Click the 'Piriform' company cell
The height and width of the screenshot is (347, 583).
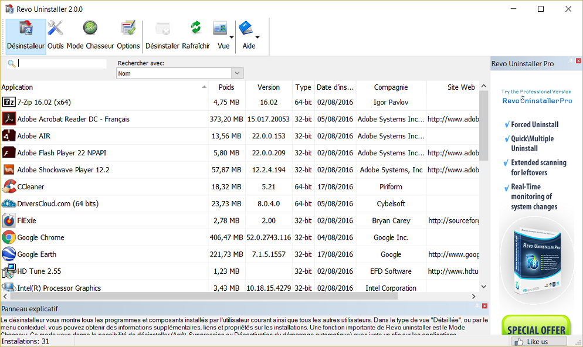391,187
